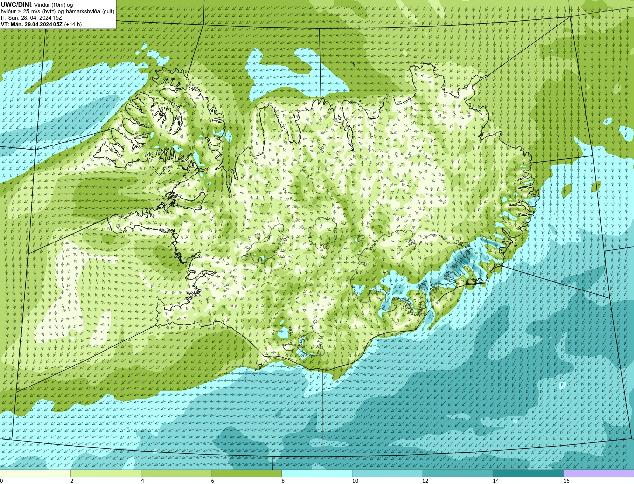Click the purple swatch above 16 m/s

tap(599, 473)
